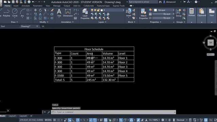217x122 pixels.
Task: Toggle MODEL space button in status bar
Action: click(48, 120)
